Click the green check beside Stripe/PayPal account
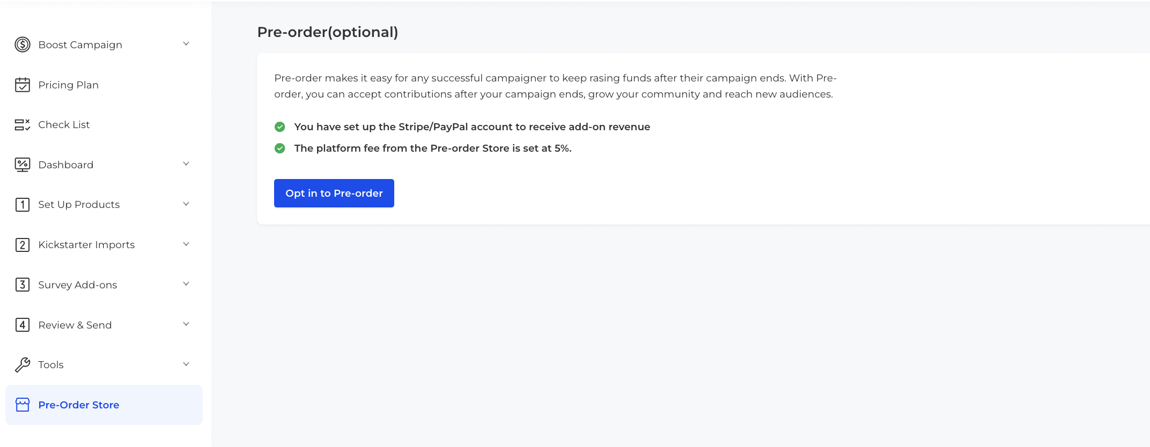1150x447 pixels. coord(280,127)
